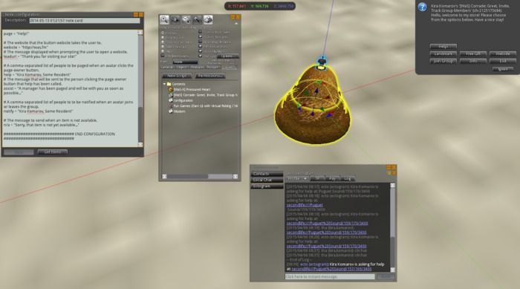The height and width of the screenshot is (289, 520).
Task: Open the Local Chat tab
Action: coord(267,180)
